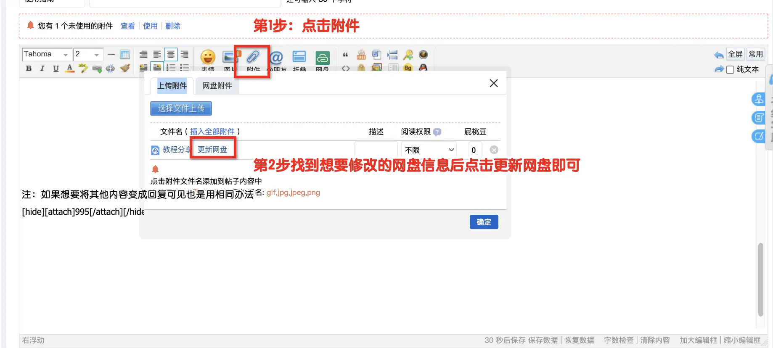
Task: Open the 不限 reading permission dropdown
Action: point(429,150)
